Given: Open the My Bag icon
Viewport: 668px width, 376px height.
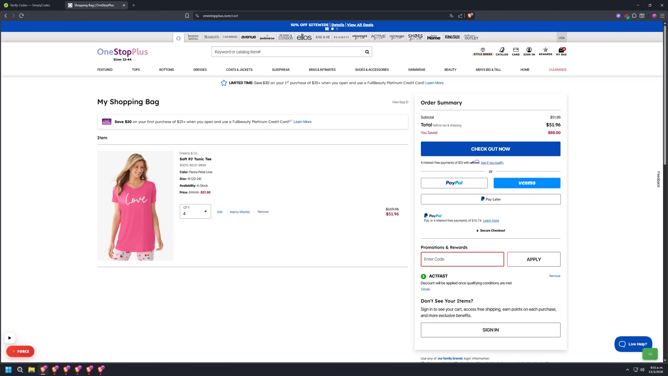Looking at the screenshot, I should (x=561, y=51).
